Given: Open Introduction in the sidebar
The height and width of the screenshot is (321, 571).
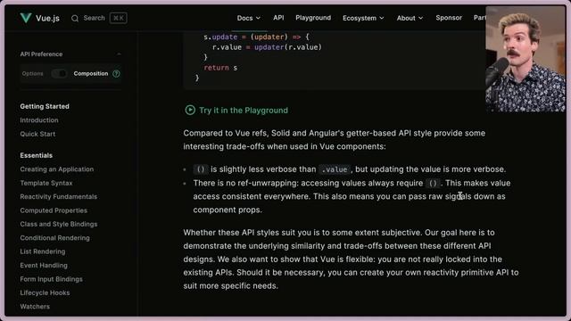Looking at the screenshot, I should [39, 120].
